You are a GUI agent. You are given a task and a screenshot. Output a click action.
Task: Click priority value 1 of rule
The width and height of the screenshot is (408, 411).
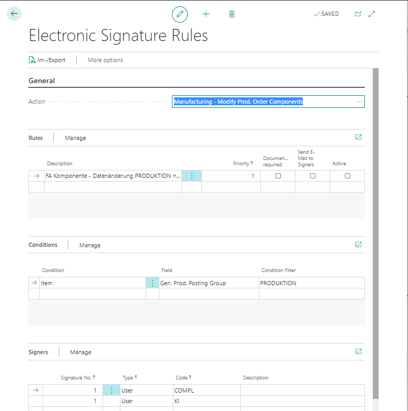point(231,176)
